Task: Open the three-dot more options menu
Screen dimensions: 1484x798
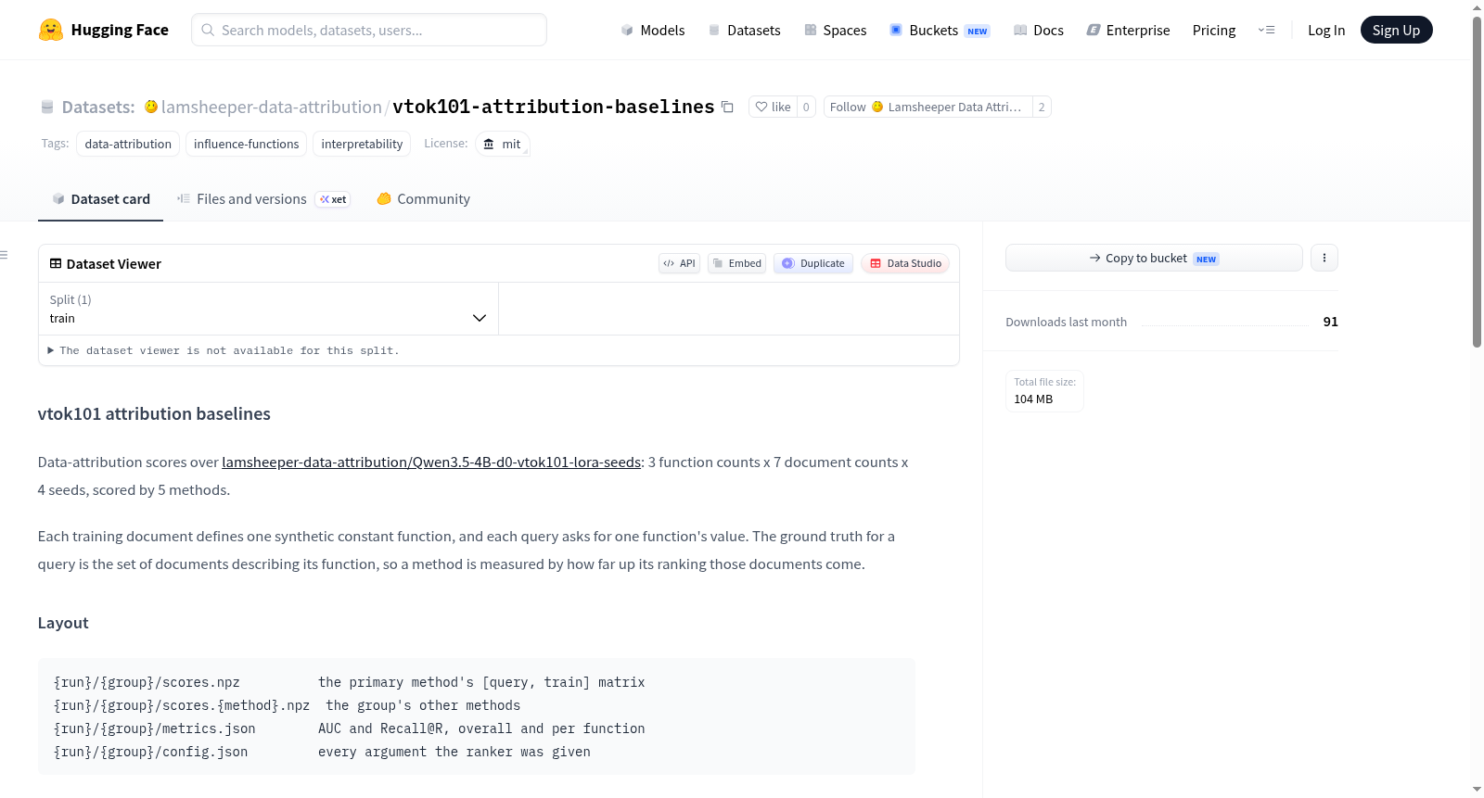Action: tap(1324, 258)
